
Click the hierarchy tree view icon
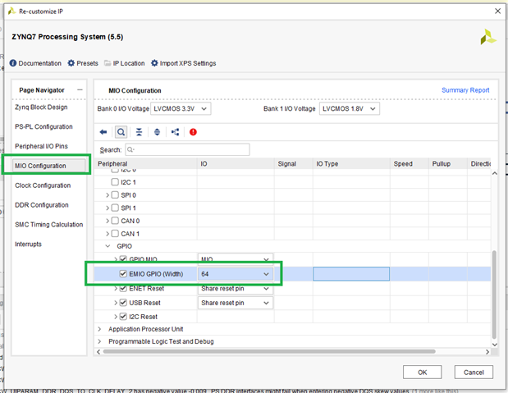[x=175, y=131]
